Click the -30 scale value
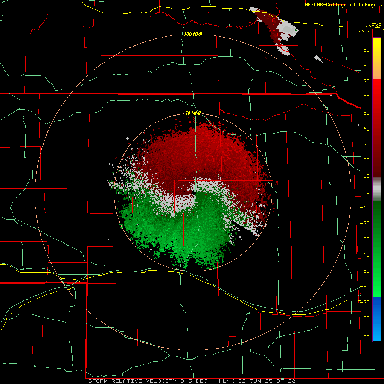This screenshot has width=384, height=384. 365,239
